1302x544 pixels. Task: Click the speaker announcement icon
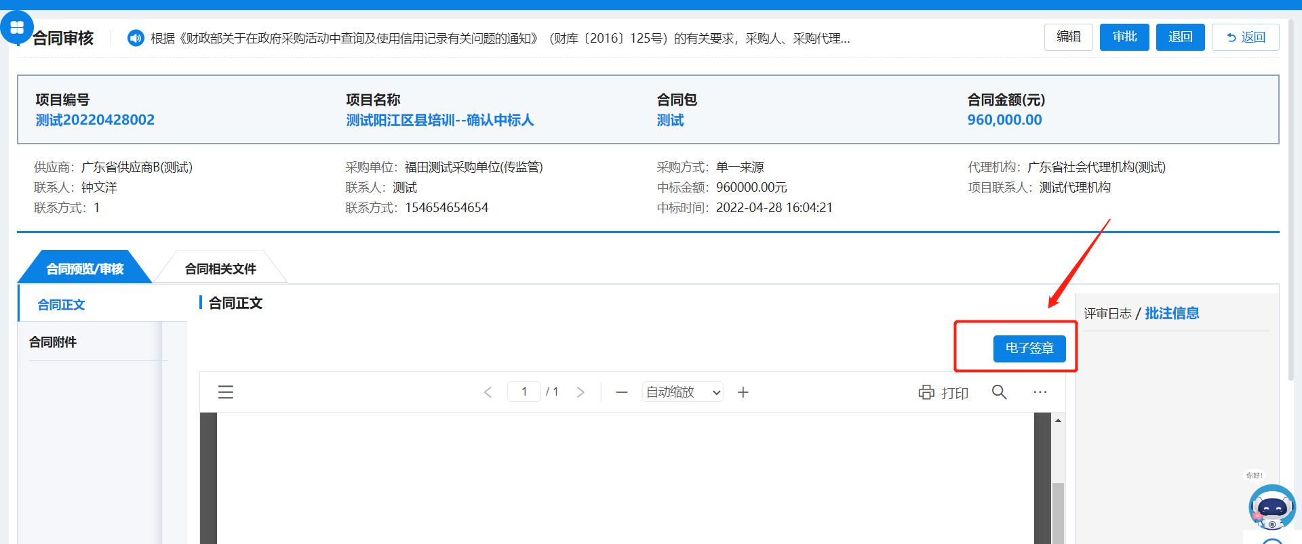click(136, 38)
